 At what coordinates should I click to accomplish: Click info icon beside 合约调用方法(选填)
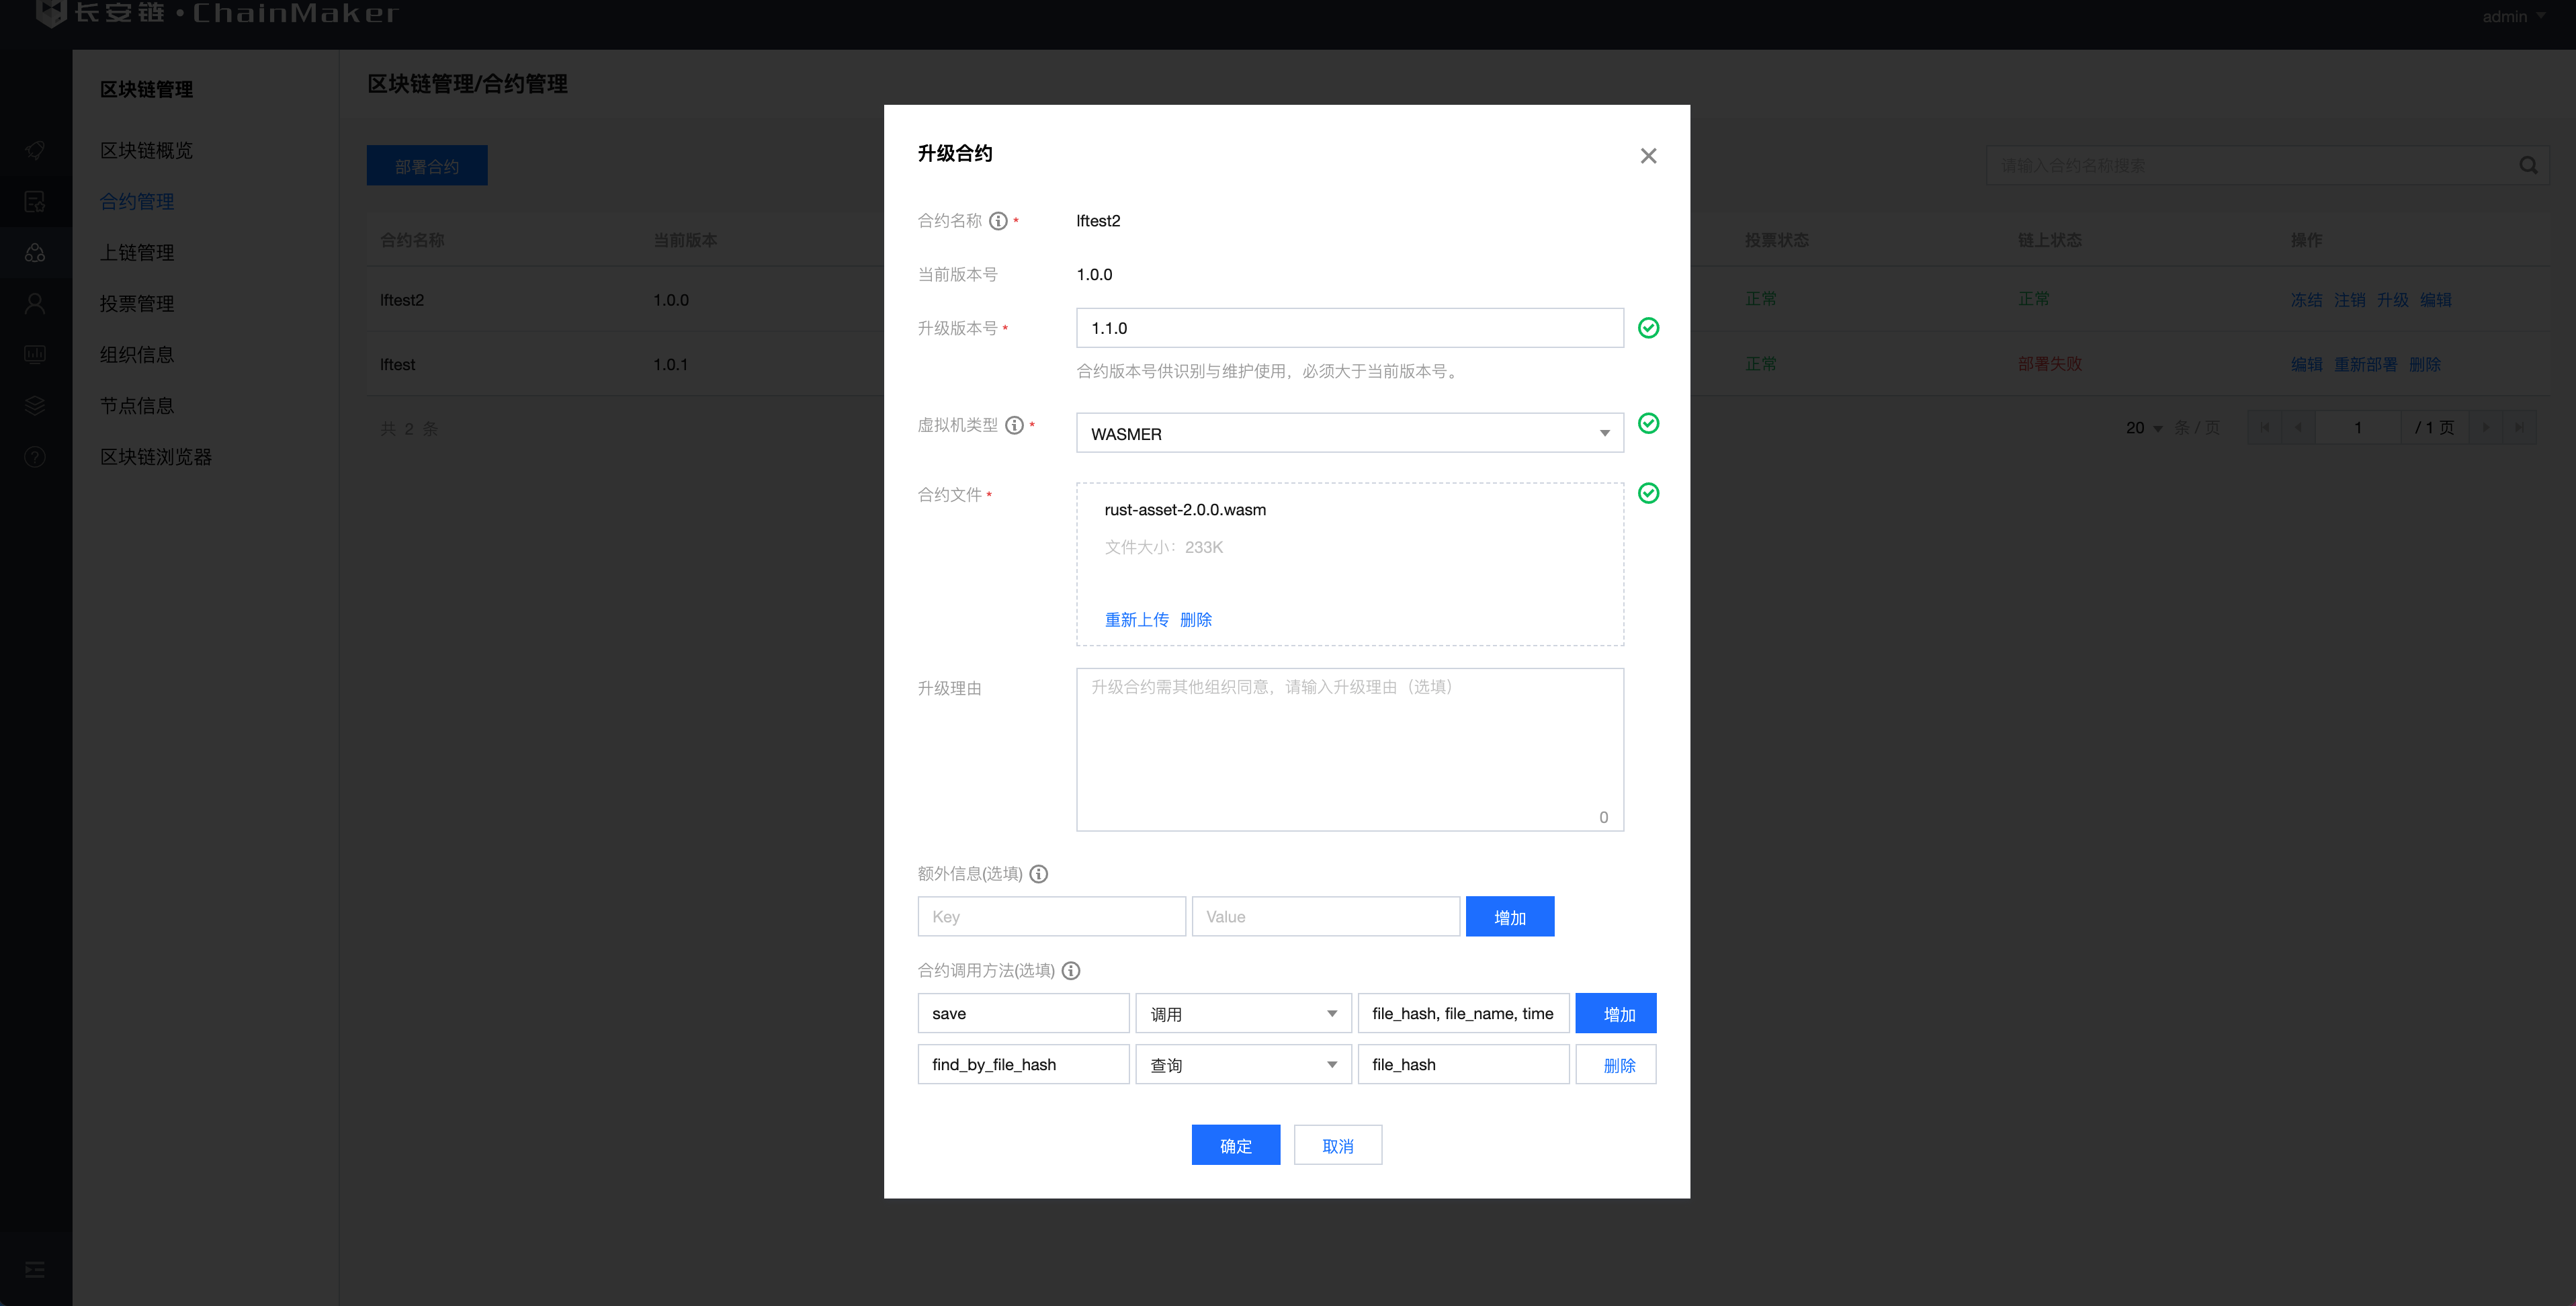(1071, 971)
